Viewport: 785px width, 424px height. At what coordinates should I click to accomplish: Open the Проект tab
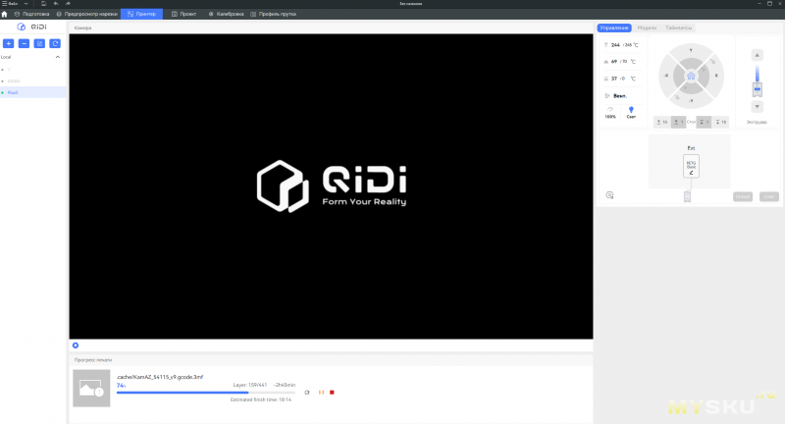point(183,14)
